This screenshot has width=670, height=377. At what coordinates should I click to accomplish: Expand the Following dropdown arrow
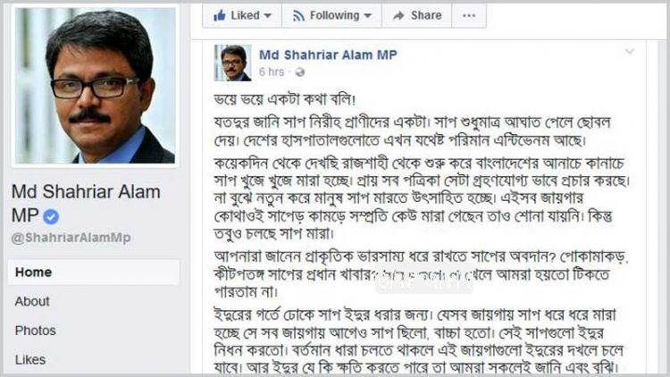tap(367, 16)
